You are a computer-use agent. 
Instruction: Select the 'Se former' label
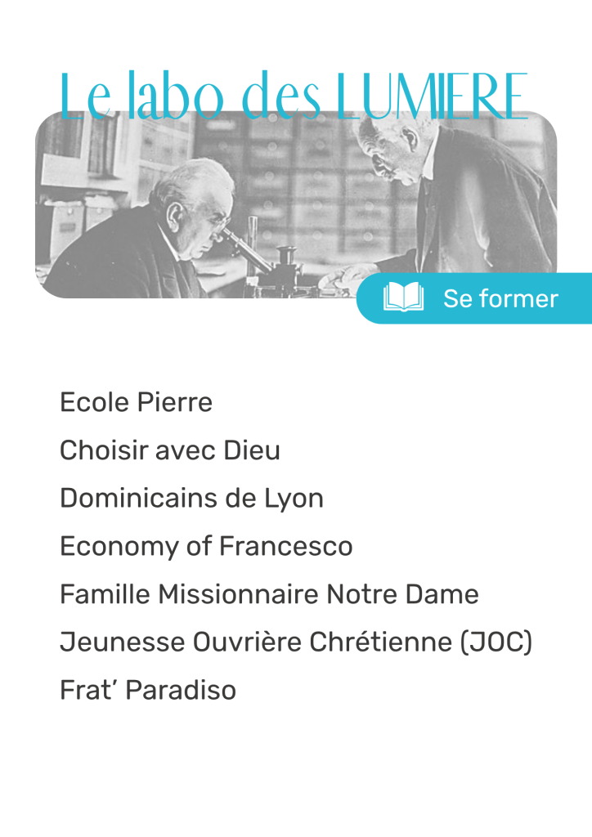click(500, 298)
